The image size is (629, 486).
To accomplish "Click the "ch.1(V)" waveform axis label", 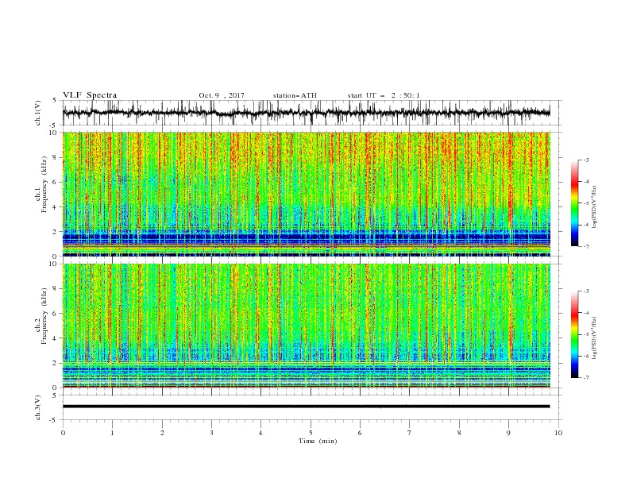I will pyautogui.click(x=38, y=113).
